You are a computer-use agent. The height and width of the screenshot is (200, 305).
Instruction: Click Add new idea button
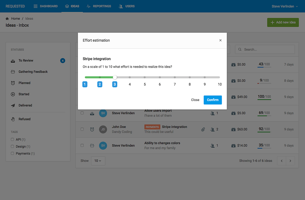(283, 22)
